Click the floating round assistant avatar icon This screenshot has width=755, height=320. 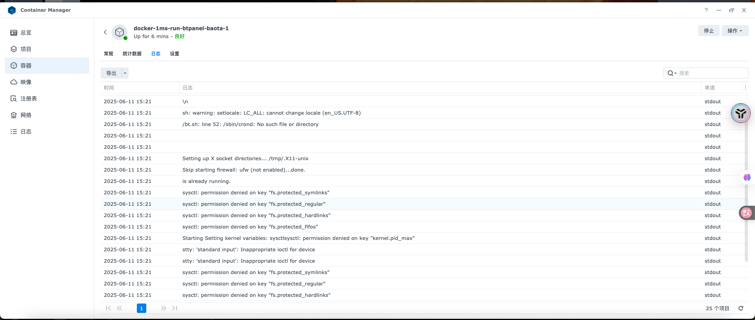(741, 113)
